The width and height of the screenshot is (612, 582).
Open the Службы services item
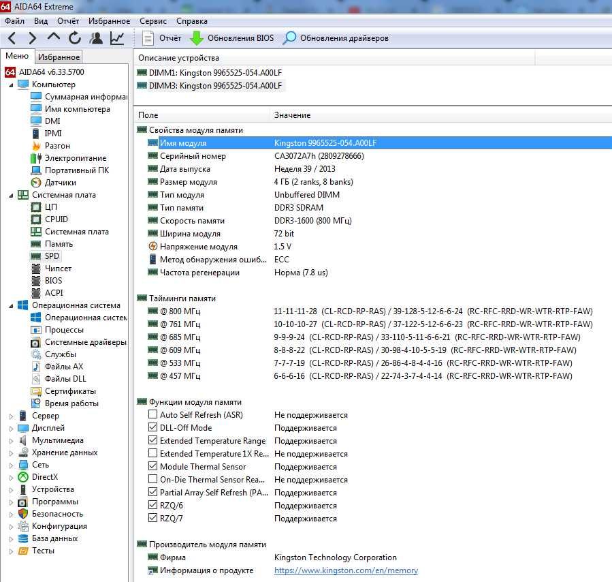point(61,354)
